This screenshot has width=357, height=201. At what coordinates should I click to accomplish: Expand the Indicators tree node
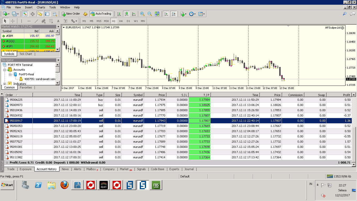(5, 84)
